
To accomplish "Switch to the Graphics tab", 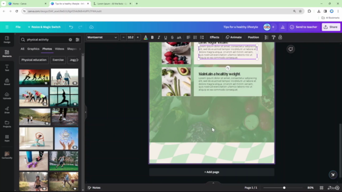I will [x=33, y=49].
